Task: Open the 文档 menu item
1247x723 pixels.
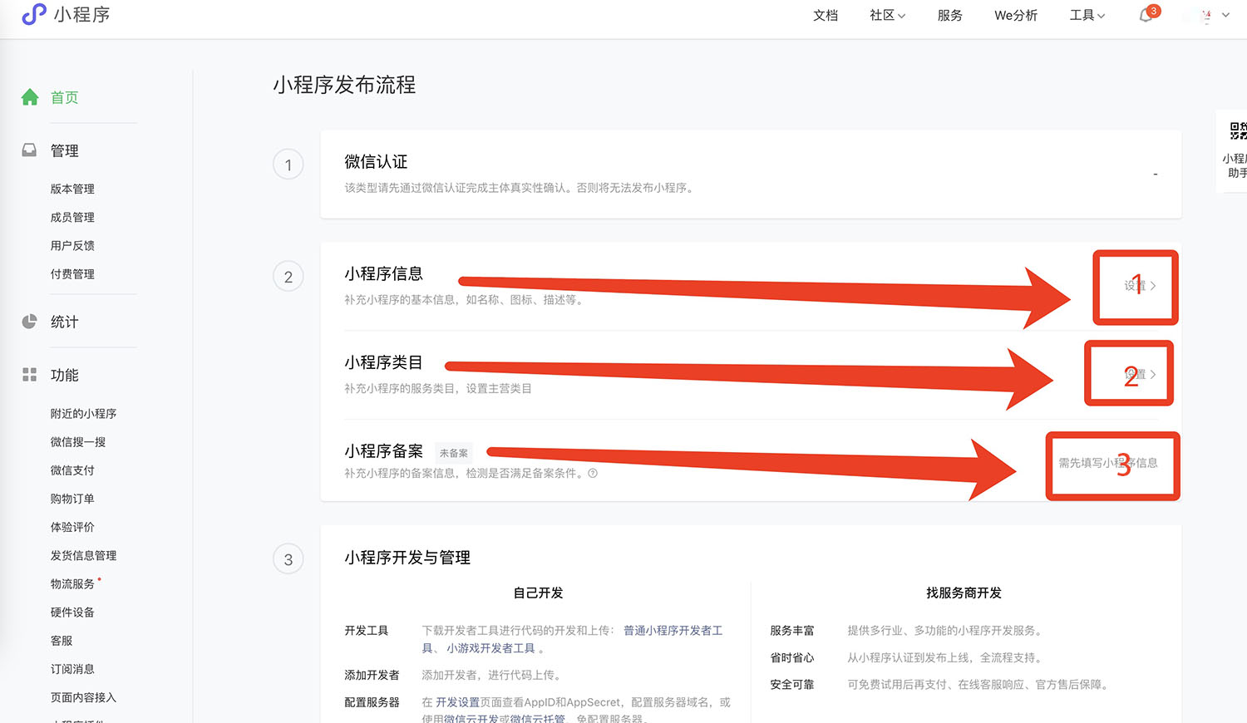Action: [x=826, y=15]
